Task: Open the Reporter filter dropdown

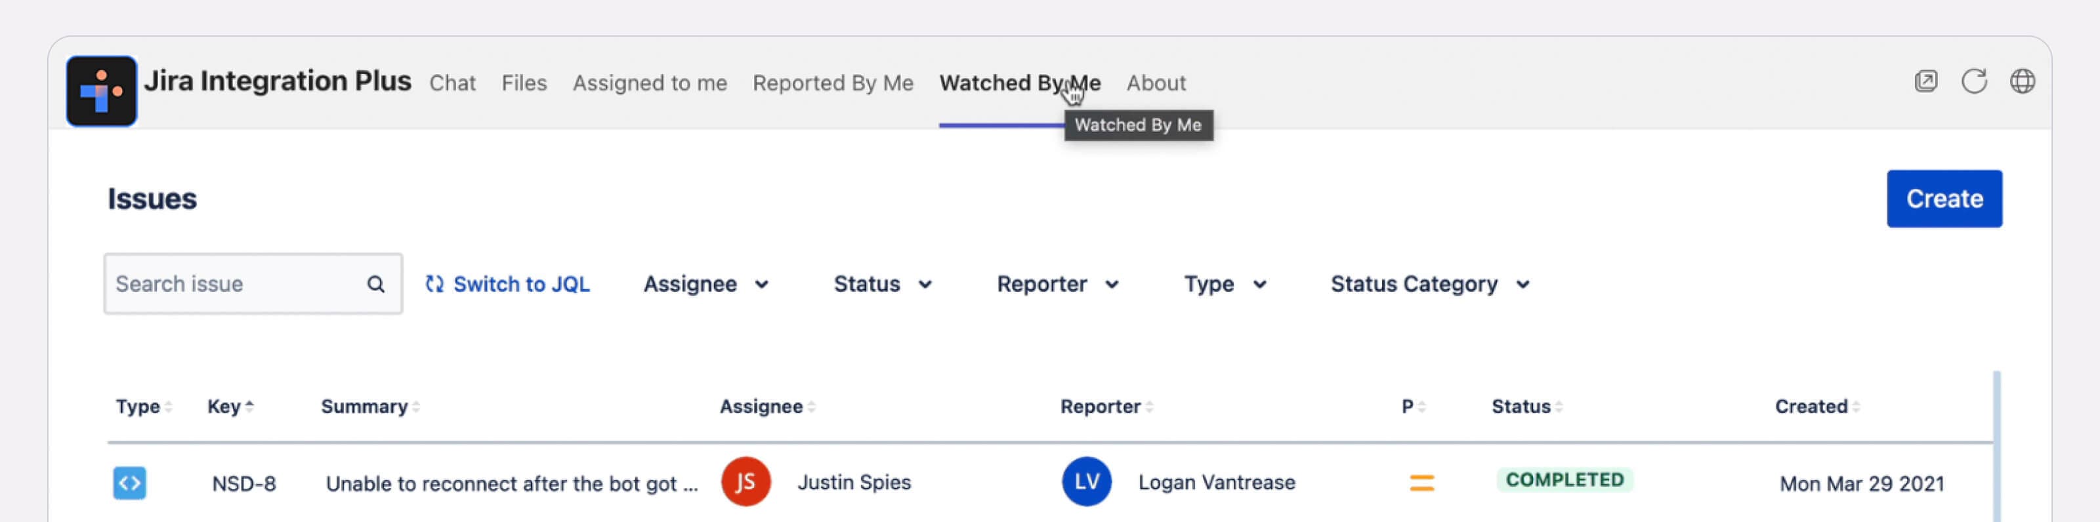Action: pyautogui.click(x=1058, y=284)
